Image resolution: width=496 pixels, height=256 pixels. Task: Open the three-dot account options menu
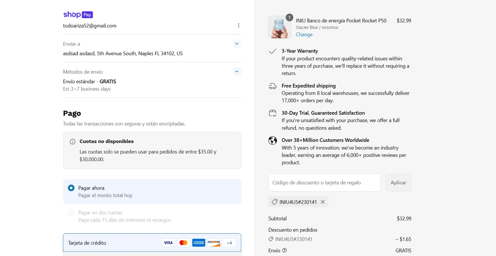click(x=238, y=25)
